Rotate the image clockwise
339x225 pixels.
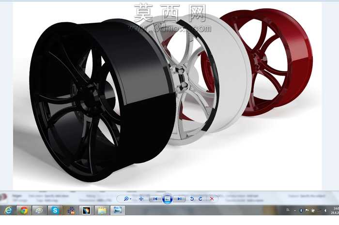200,199
